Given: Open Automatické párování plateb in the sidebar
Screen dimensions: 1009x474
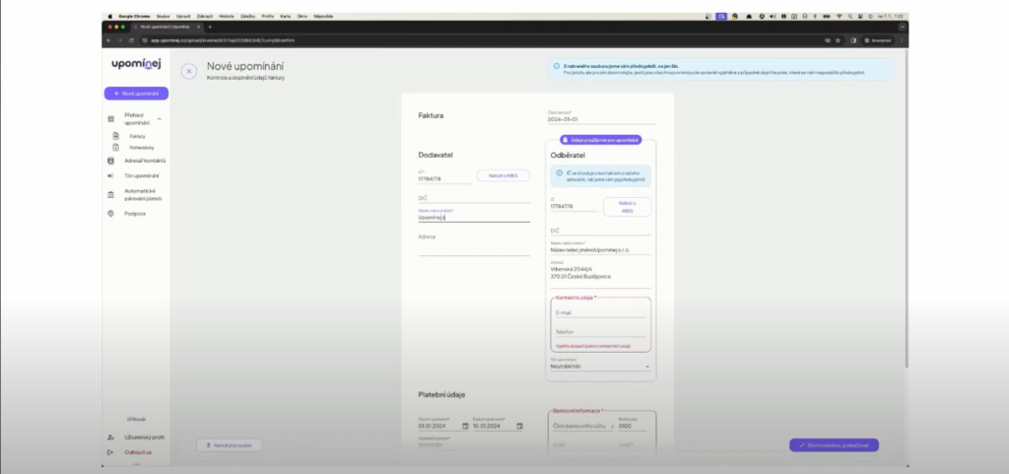Looking at the screenshot, I should (143, 195).
